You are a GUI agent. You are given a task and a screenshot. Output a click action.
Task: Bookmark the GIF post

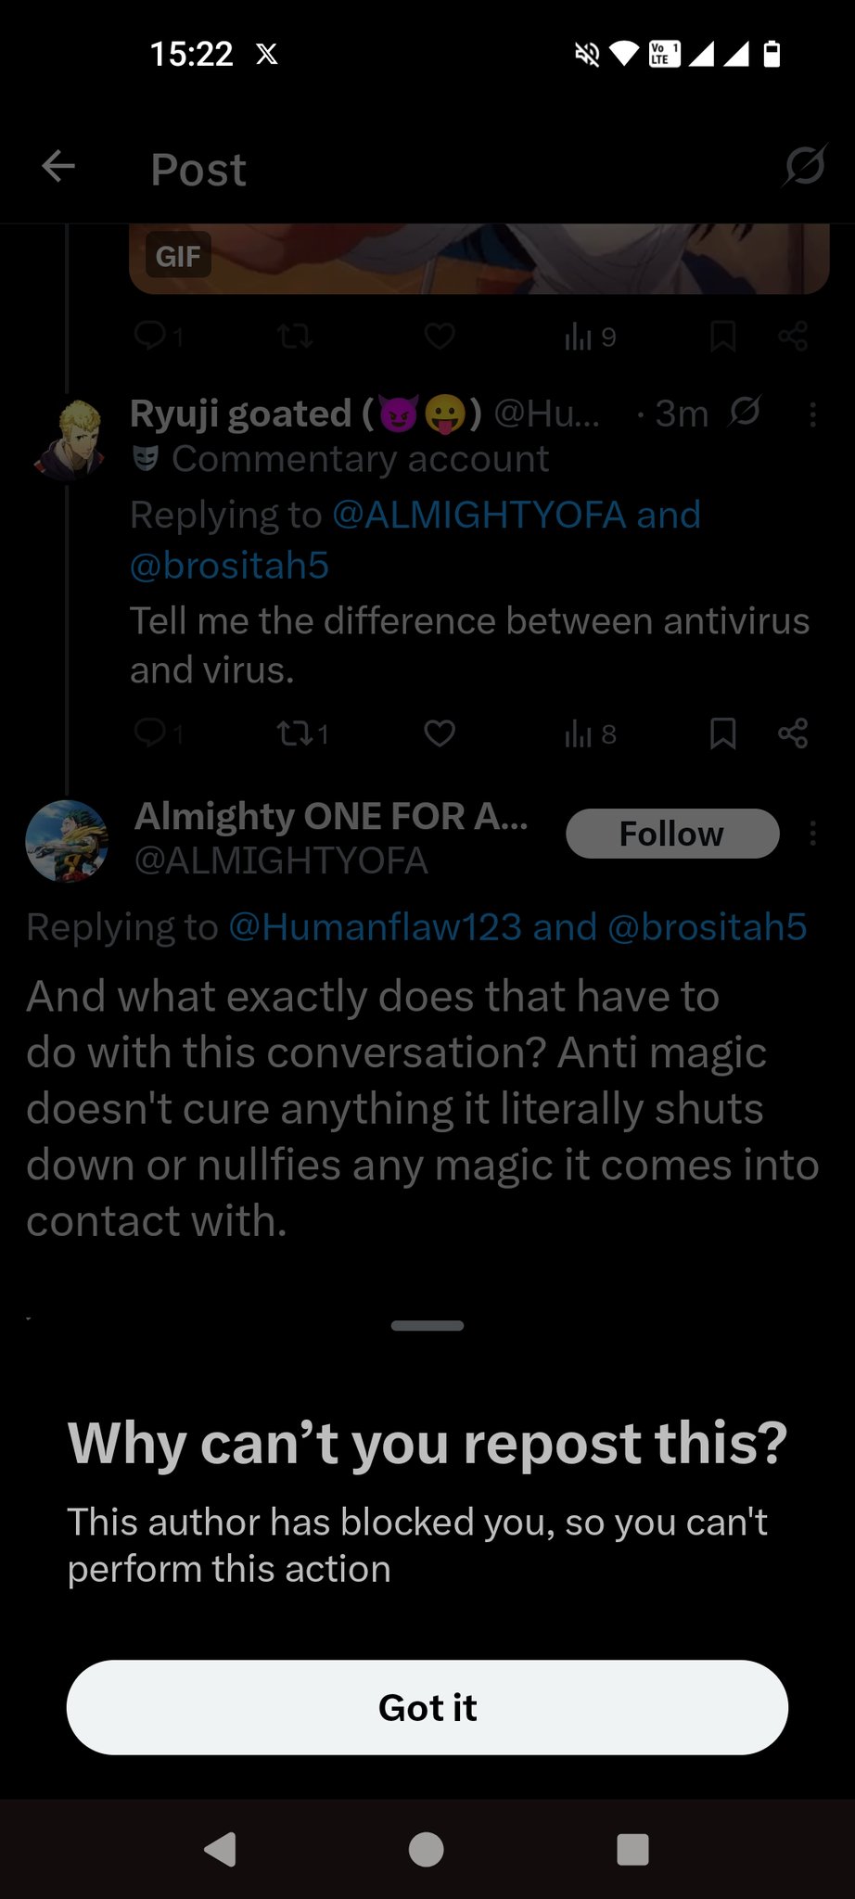point(722,337)
